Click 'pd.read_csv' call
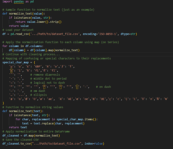 tap(20, 34)
